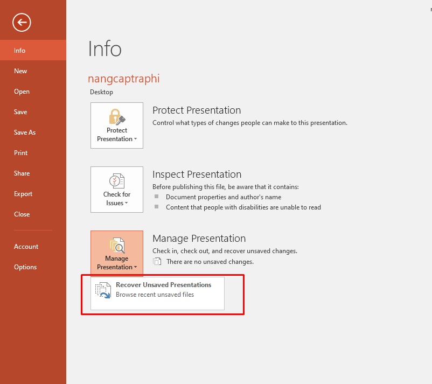Choose Print from the sidebar

(33, 153)
